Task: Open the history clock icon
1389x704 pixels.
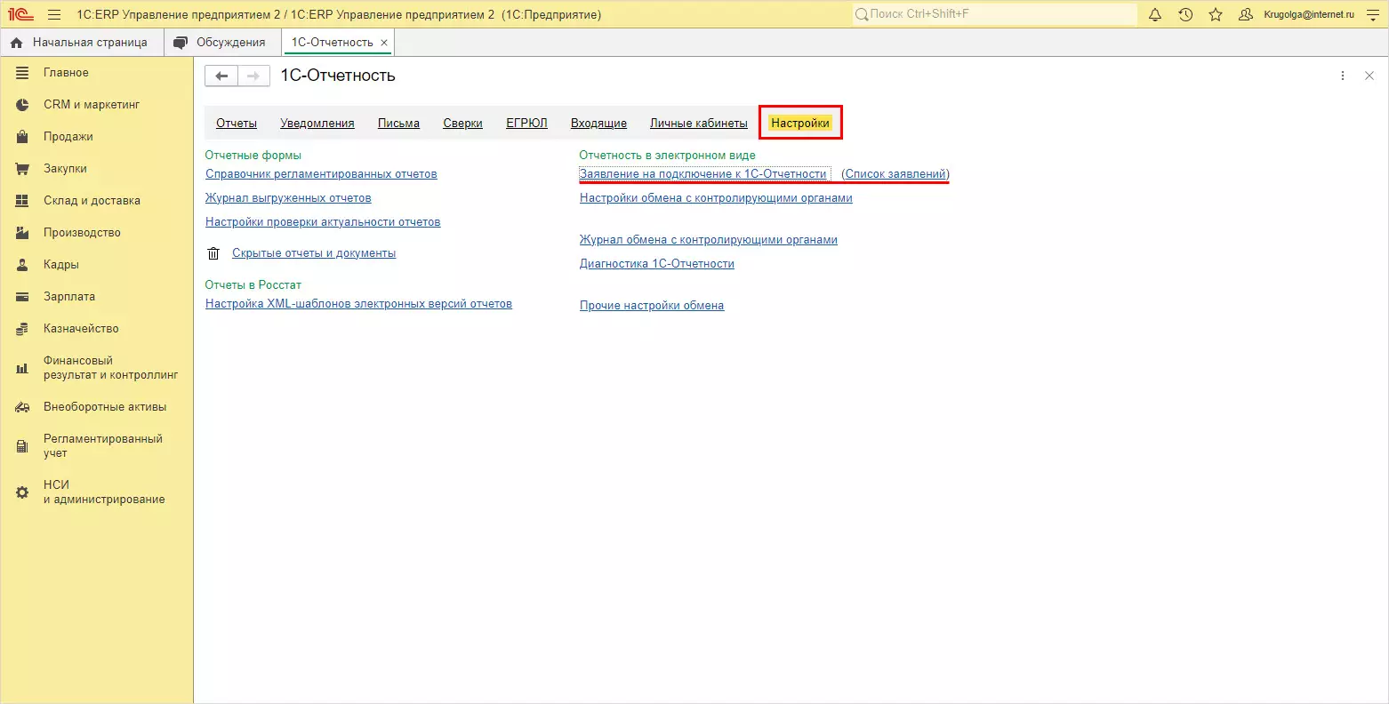Action: (1185, 14)
